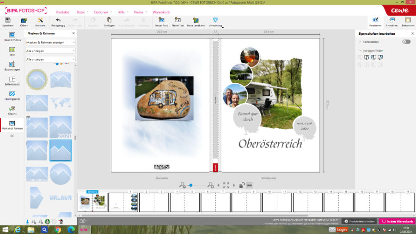416x234 pixels.
Task: Click Produktdetails ändern button
Action: pyautogui.click(x=359, y=222)
